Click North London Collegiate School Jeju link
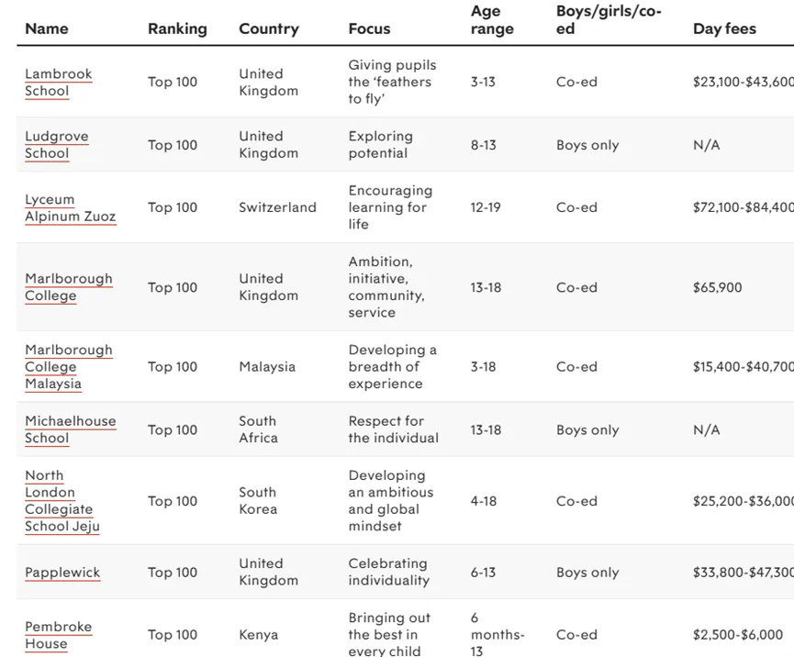 62,501
